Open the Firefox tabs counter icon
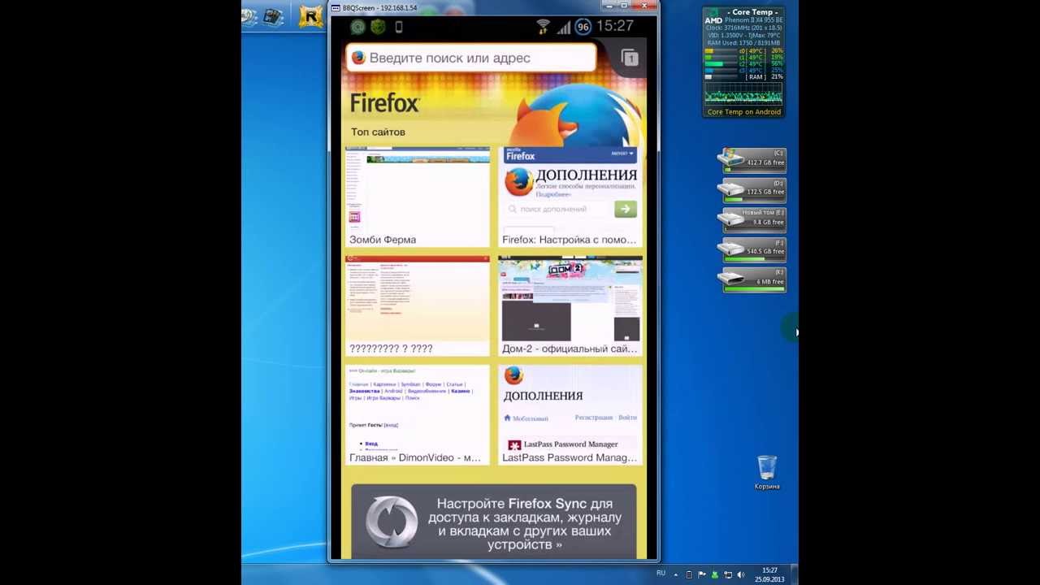The width and height of the screenshot is (1040, 585). 630,58
